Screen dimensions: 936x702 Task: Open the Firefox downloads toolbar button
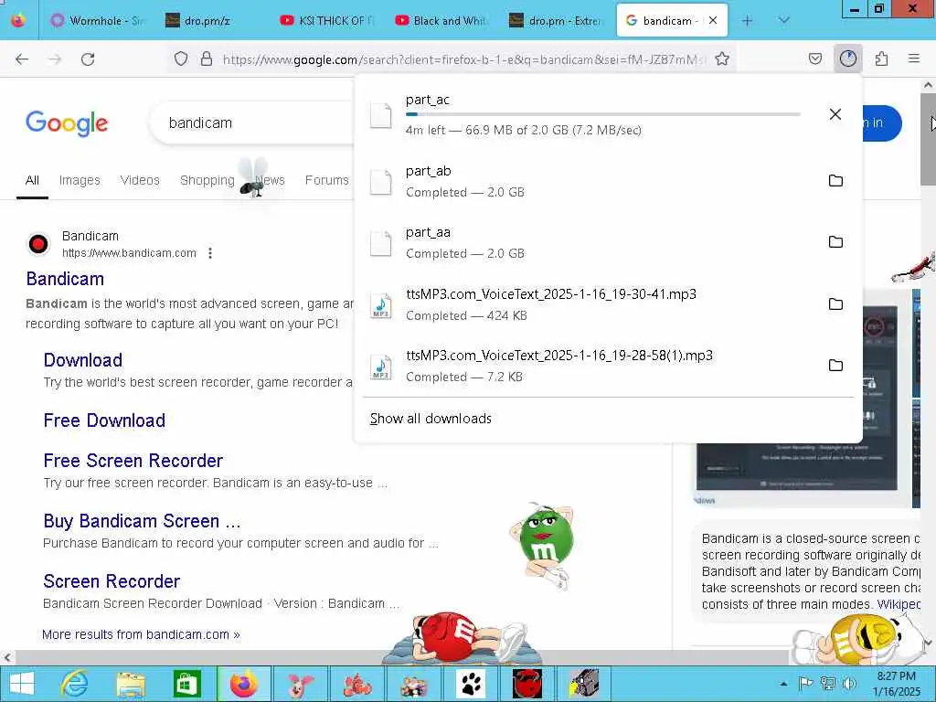847,58
